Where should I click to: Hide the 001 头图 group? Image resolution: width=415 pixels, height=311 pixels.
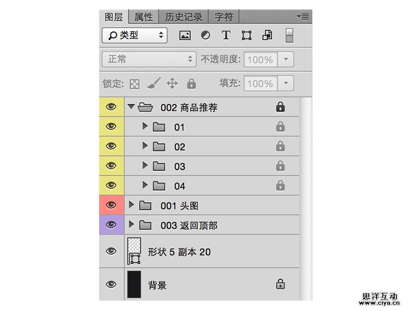[111, 205]
